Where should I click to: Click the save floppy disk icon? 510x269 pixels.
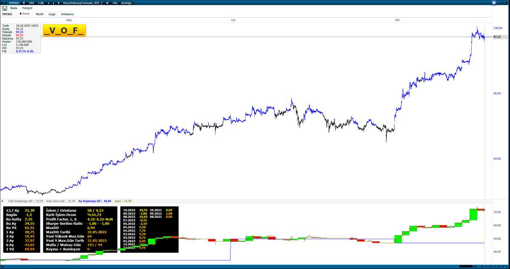coord(5,8)
